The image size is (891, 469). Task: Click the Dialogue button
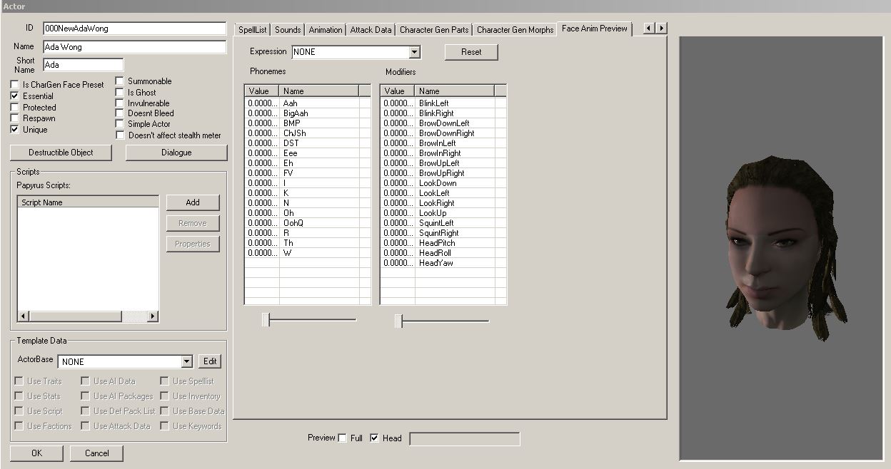pyautogui.click(x=176, y=153)
